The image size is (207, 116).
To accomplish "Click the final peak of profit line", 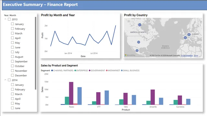I will 116,26.
